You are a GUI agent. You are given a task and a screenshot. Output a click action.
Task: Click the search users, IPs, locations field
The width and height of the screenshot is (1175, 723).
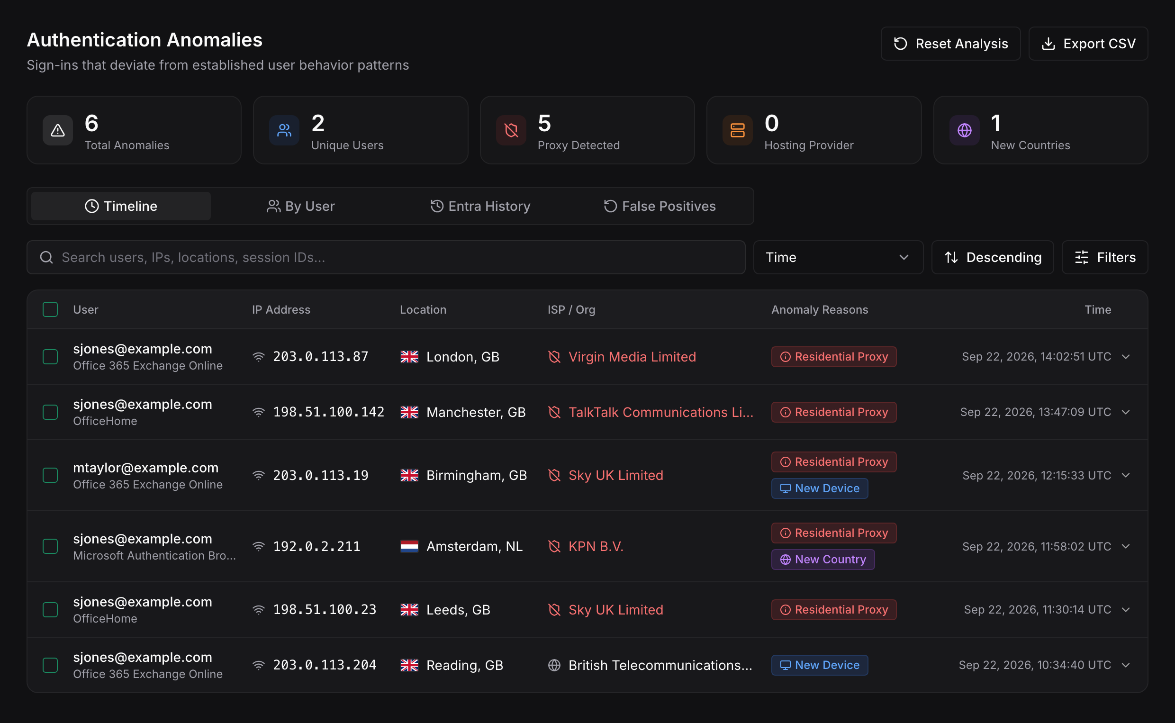point(386,257)
